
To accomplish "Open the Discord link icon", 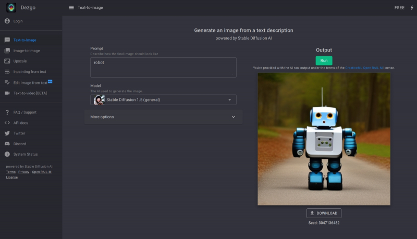I will click(x=7, y=144).
